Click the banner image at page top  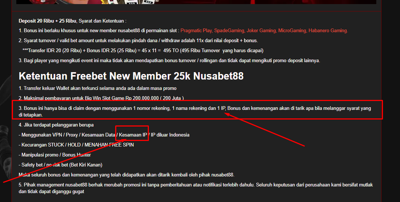click(196, 2)
